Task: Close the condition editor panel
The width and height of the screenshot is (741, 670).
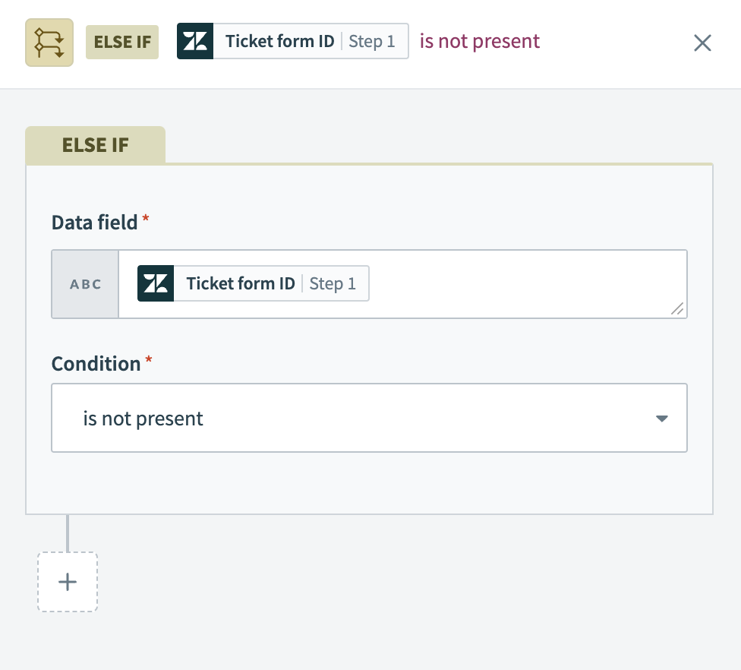Action: coord(702,43)
